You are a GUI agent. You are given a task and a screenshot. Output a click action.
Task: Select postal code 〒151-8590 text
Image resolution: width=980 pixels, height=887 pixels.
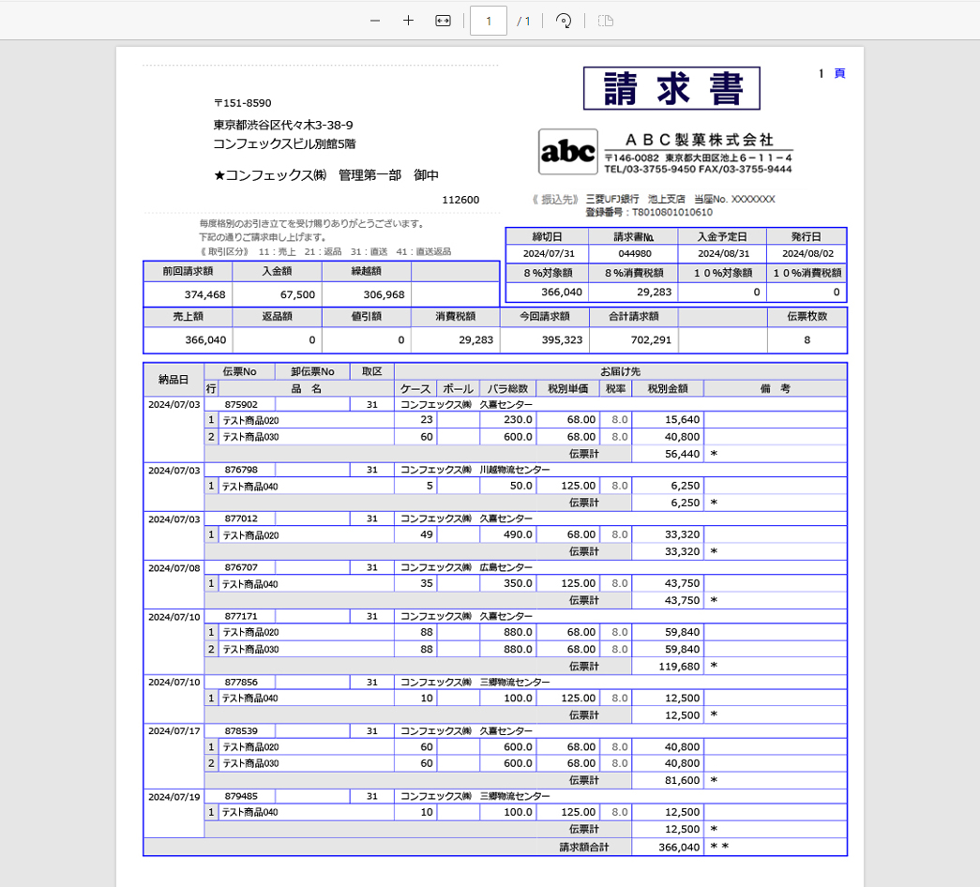pos(243,103)
